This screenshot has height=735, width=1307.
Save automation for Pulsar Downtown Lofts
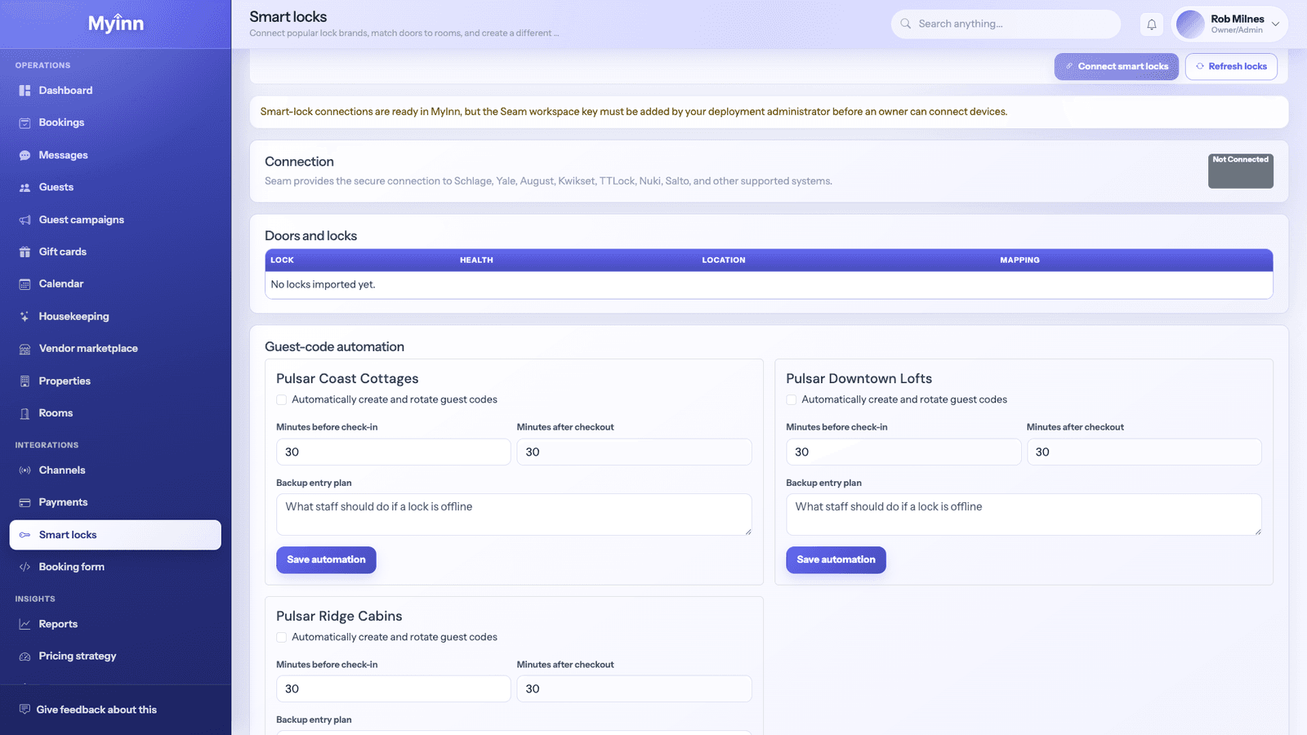point(836,559)
